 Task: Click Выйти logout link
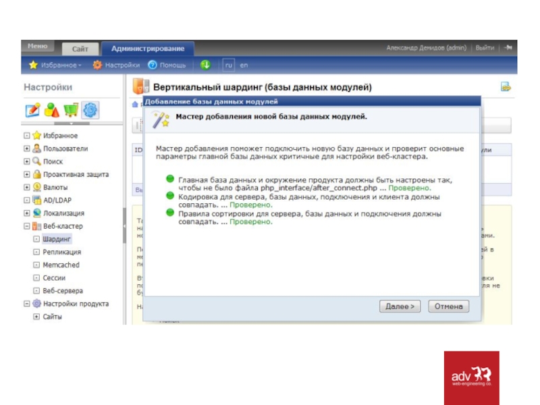coord(485,48)
